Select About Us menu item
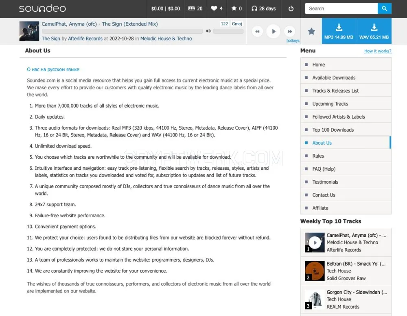The height and width of the screenshot is (316, 407). pos(346,143)
